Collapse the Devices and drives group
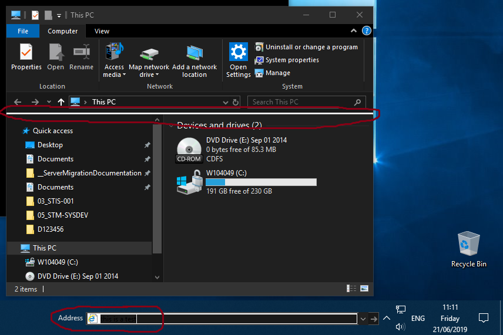This screenshot has width=503, height=335. tap(171, 126)
